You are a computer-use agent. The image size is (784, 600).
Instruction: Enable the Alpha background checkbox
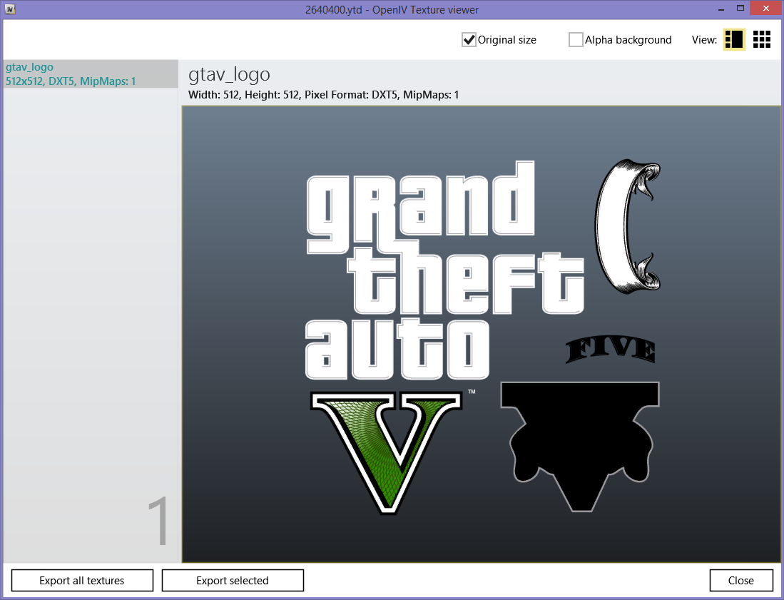(x=576, y=40)
